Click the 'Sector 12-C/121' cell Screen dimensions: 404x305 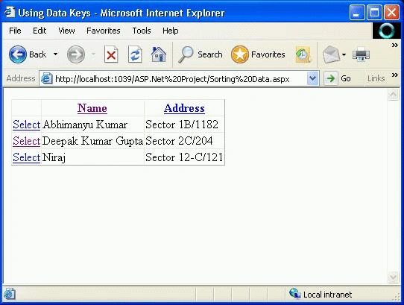[184, 157]
